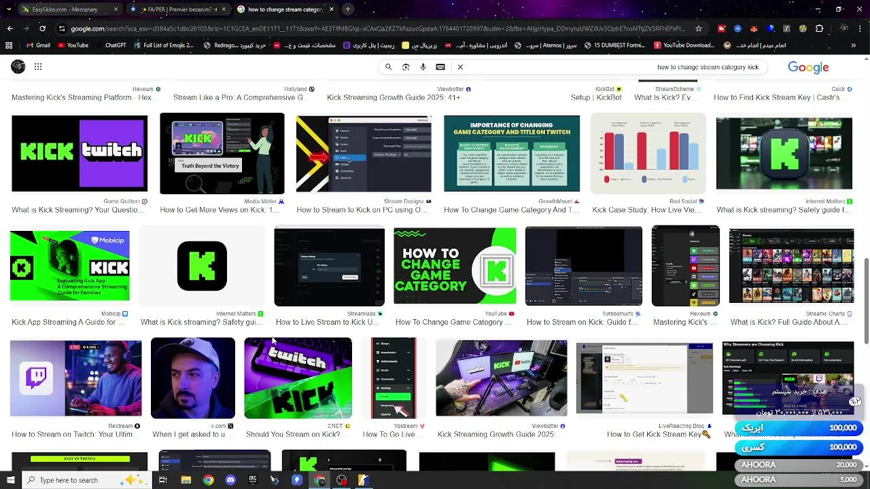Screen dimensions: 870x489
Task: Open the browser apps grid in bookmarks bar
Action: [x=9, y=46]
